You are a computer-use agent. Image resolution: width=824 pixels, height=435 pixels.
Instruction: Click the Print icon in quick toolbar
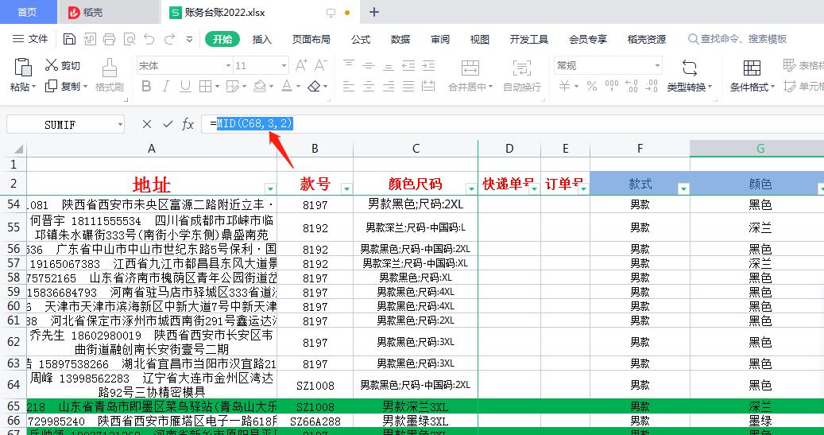[x=110, y=39]
